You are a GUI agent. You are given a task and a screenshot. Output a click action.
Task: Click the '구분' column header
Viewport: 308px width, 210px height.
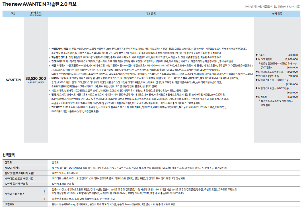coord(13,14)
